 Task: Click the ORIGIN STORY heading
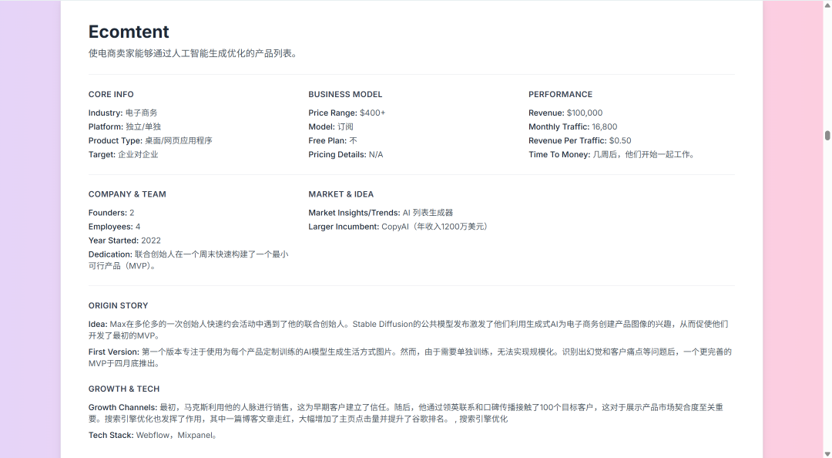[x=118, y=305]
